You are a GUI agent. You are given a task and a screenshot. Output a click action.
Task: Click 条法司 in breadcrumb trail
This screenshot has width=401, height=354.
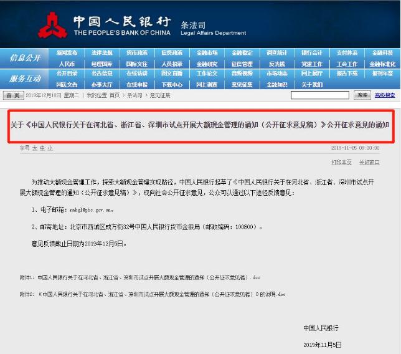point(134,95)
